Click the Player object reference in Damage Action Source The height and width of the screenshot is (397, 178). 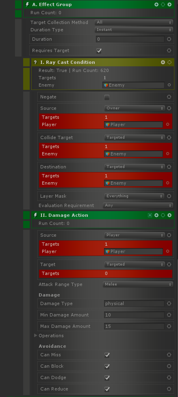click(133, 251)
